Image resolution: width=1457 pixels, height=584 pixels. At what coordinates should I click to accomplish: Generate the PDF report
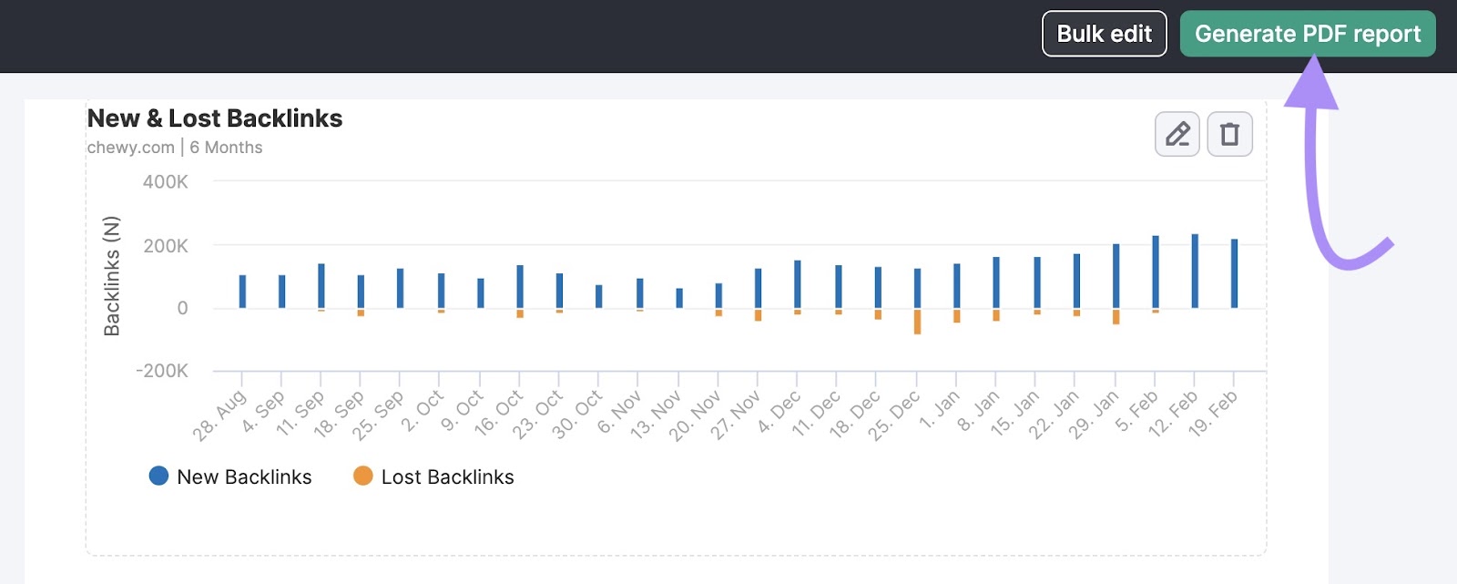point(1307,34)
